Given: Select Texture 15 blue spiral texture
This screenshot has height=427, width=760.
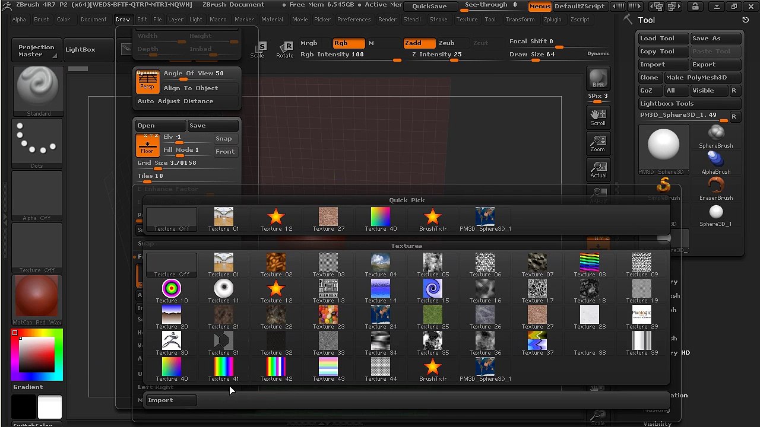Looking at the screenshot, I should tap(433, 291).
